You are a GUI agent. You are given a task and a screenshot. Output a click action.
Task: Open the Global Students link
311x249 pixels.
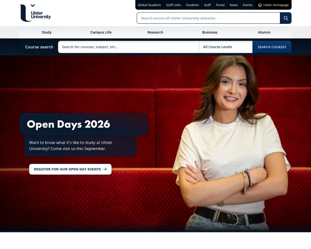[149, 5]
